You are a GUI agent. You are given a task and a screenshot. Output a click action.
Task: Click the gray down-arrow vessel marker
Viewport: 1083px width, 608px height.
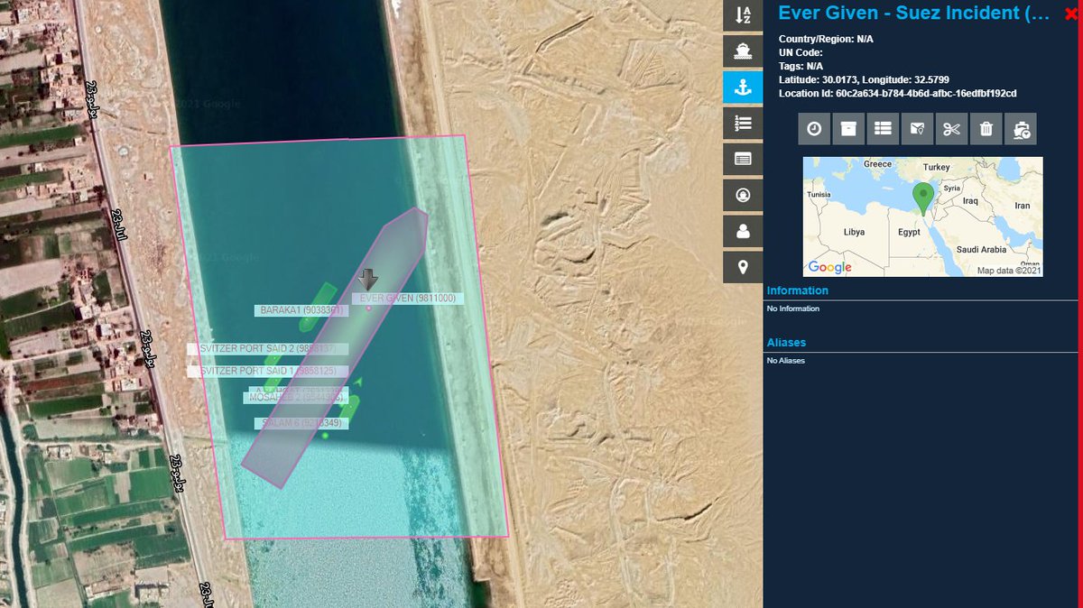tap(368, 278)
